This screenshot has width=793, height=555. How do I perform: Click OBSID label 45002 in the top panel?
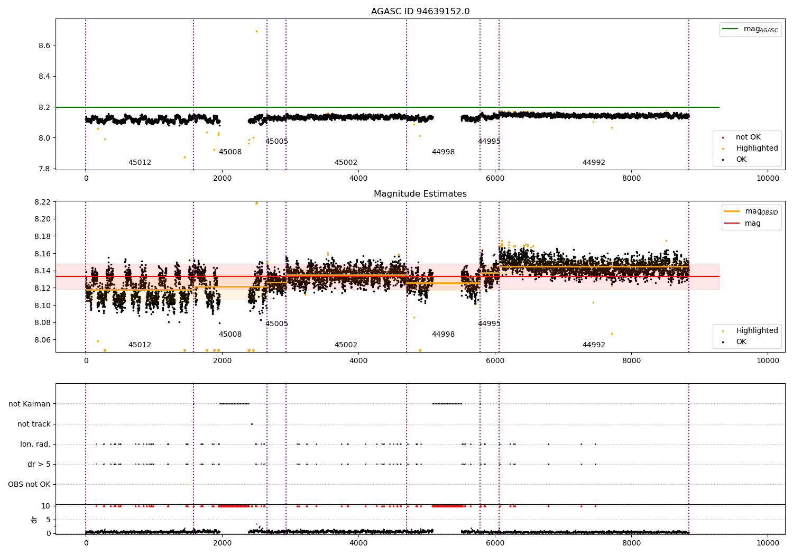pos(346,162)
